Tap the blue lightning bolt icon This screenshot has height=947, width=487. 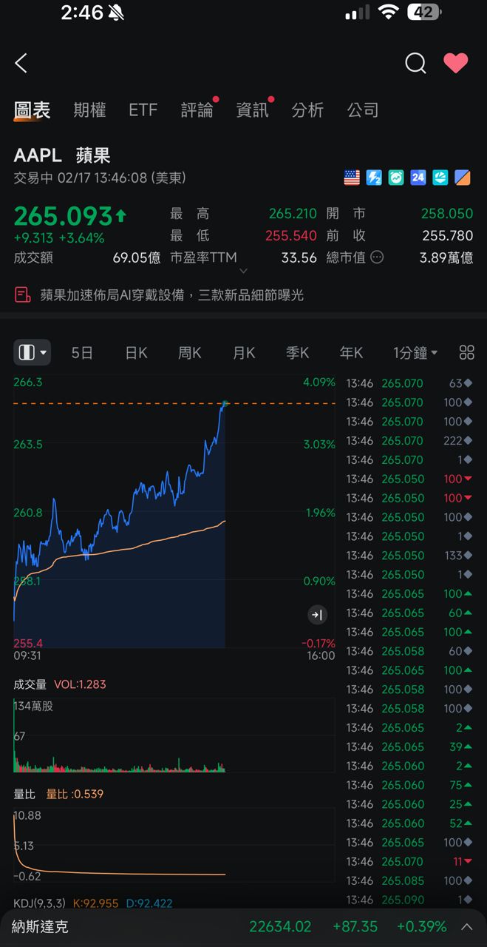[374, 178]
